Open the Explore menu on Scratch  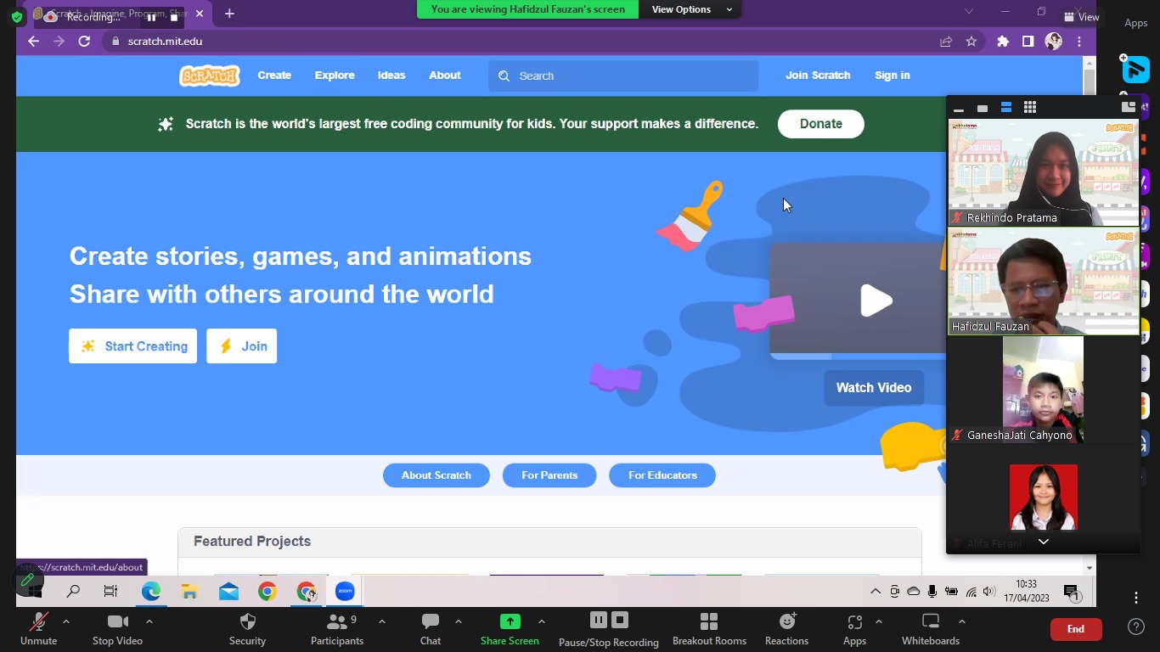tap(335, 76)
